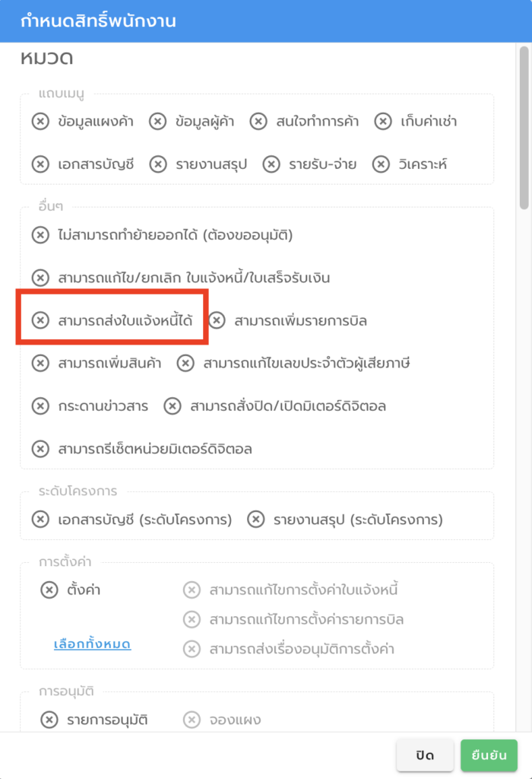Viewport: 532px width, 779px height.
Task: Click the X icon beside ข้อมูลแผงค้า
Action: click(40, 121)
